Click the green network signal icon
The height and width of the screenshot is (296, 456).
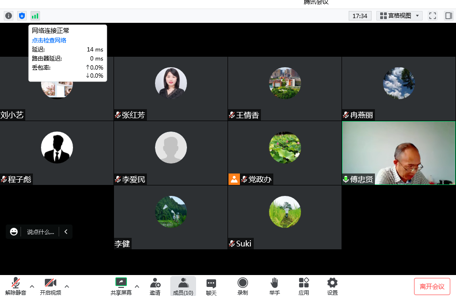(35, 16)
